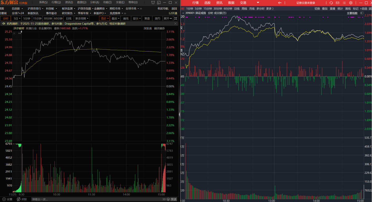This screenshot has height=202, width=372.
Task: Click the left panel collapse handle between windows
Action: pyautogui.click(x=180, y=114)
